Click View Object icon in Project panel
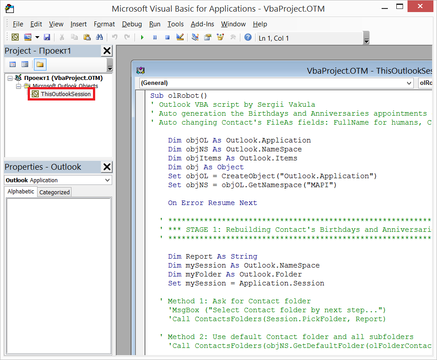Image resolution: width=437 pixels, height=360 pixels. (x=25, y=64)
